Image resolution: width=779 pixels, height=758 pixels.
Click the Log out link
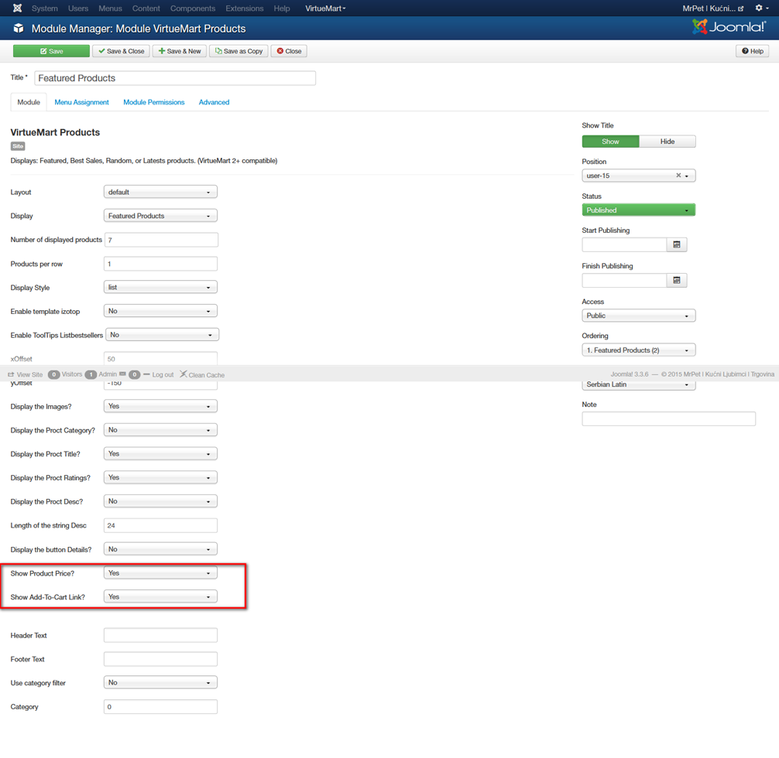coord(163,374)
